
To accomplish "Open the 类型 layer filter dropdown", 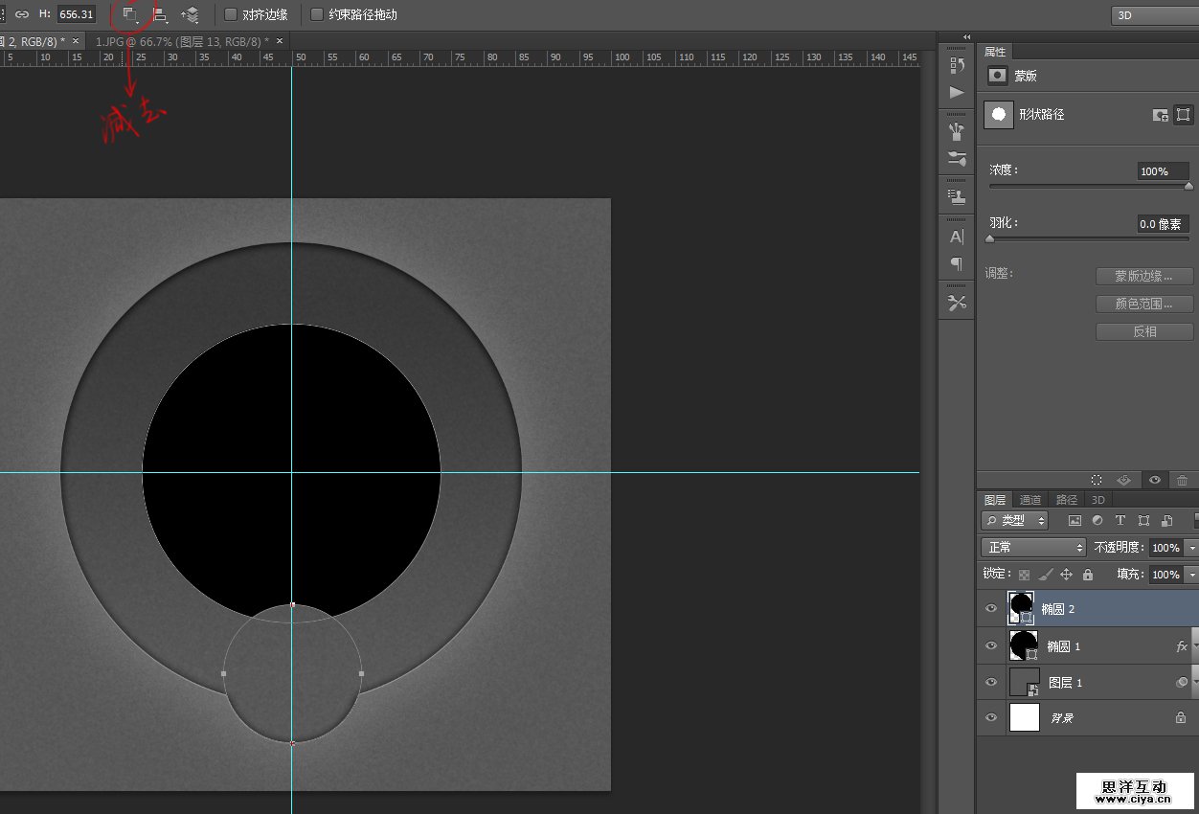I will (x=1015, y=521).
